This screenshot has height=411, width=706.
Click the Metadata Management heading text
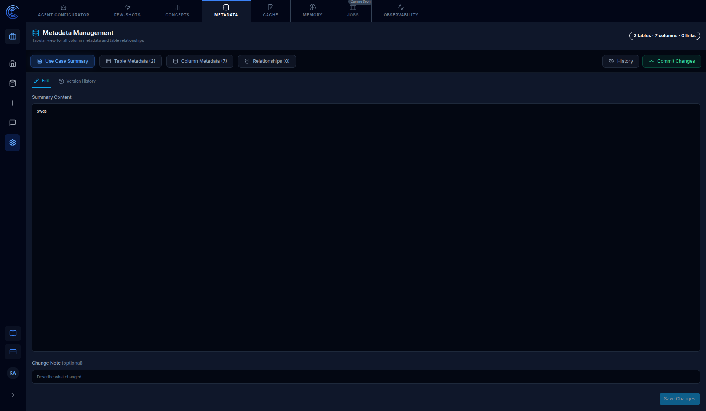point(78,33)
